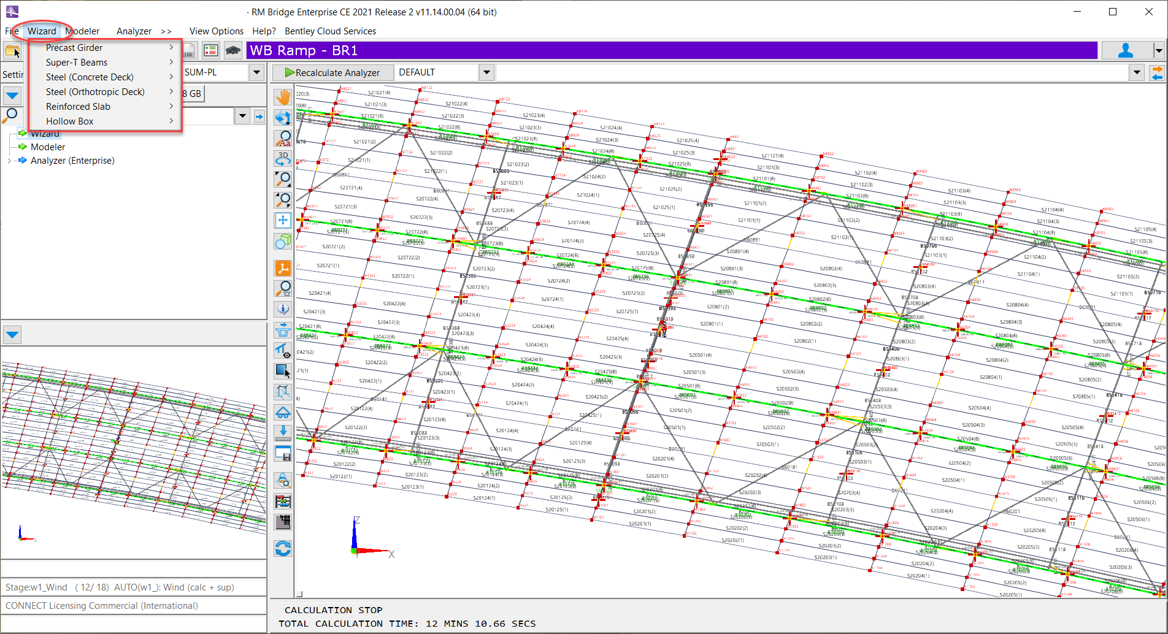
Task: Select the Analyzer (Enterprise) tree item
Action: (72, 161)
